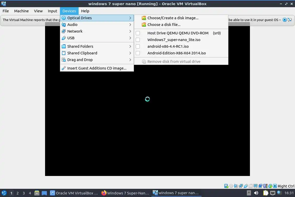Open file manager from taskbar
Image resolution: width=295 pixels, height=197 pixels.
37,193
